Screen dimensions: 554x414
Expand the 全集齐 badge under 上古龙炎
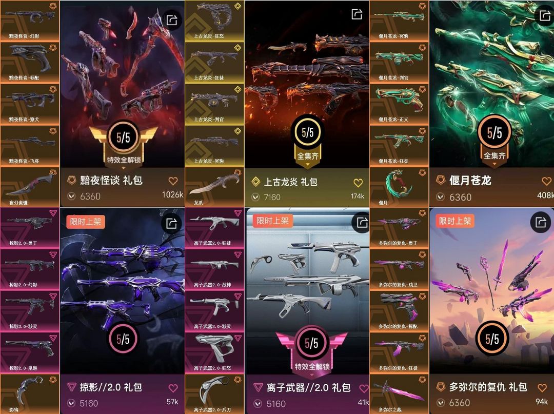tap(307, 156)
